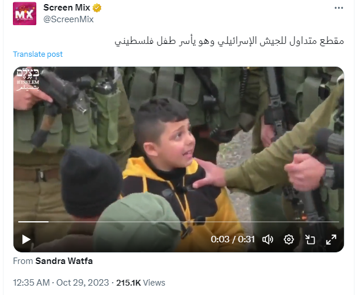The image size is (358, 295).
Task: Open the three-dots more menu
Action: (x=339, y=8)
